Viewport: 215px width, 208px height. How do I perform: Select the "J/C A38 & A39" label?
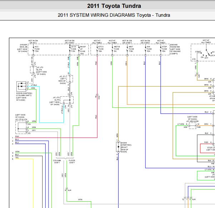point(192,121)
